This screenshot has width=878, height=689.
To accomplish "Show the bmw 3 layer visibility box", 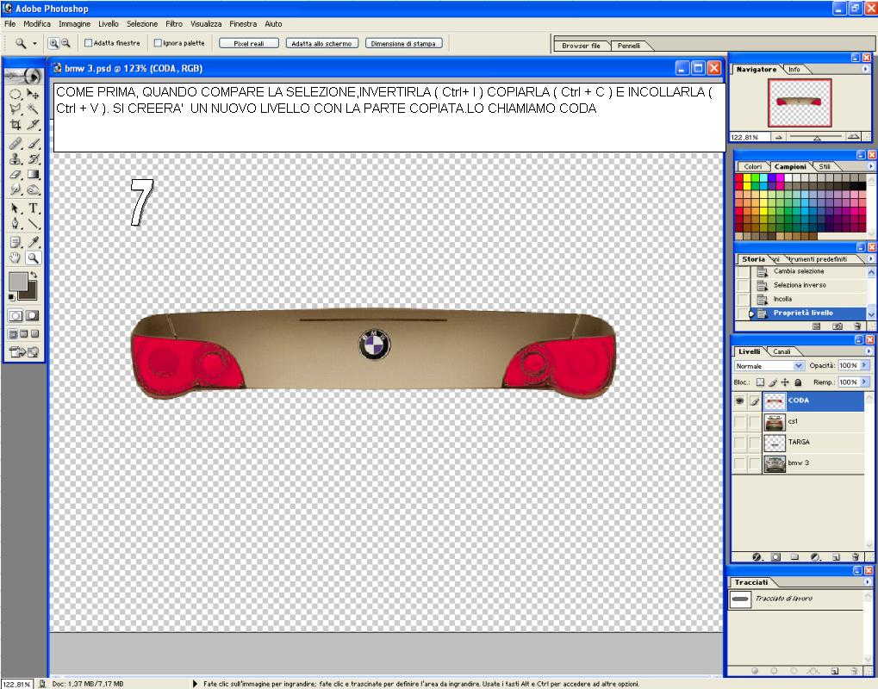I will [x=739, y=463].
